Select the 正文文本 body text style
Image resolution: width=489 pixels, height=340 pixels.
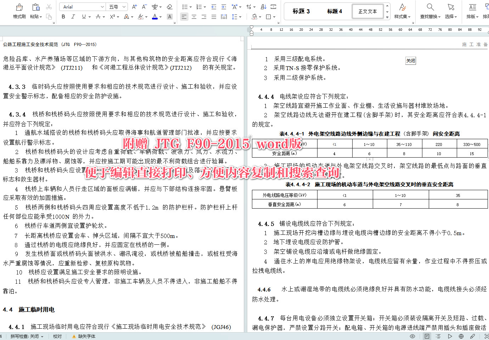(x=368, y=11)
